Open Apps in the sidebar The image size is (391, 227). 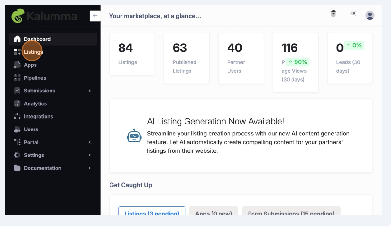coord(53,65)
